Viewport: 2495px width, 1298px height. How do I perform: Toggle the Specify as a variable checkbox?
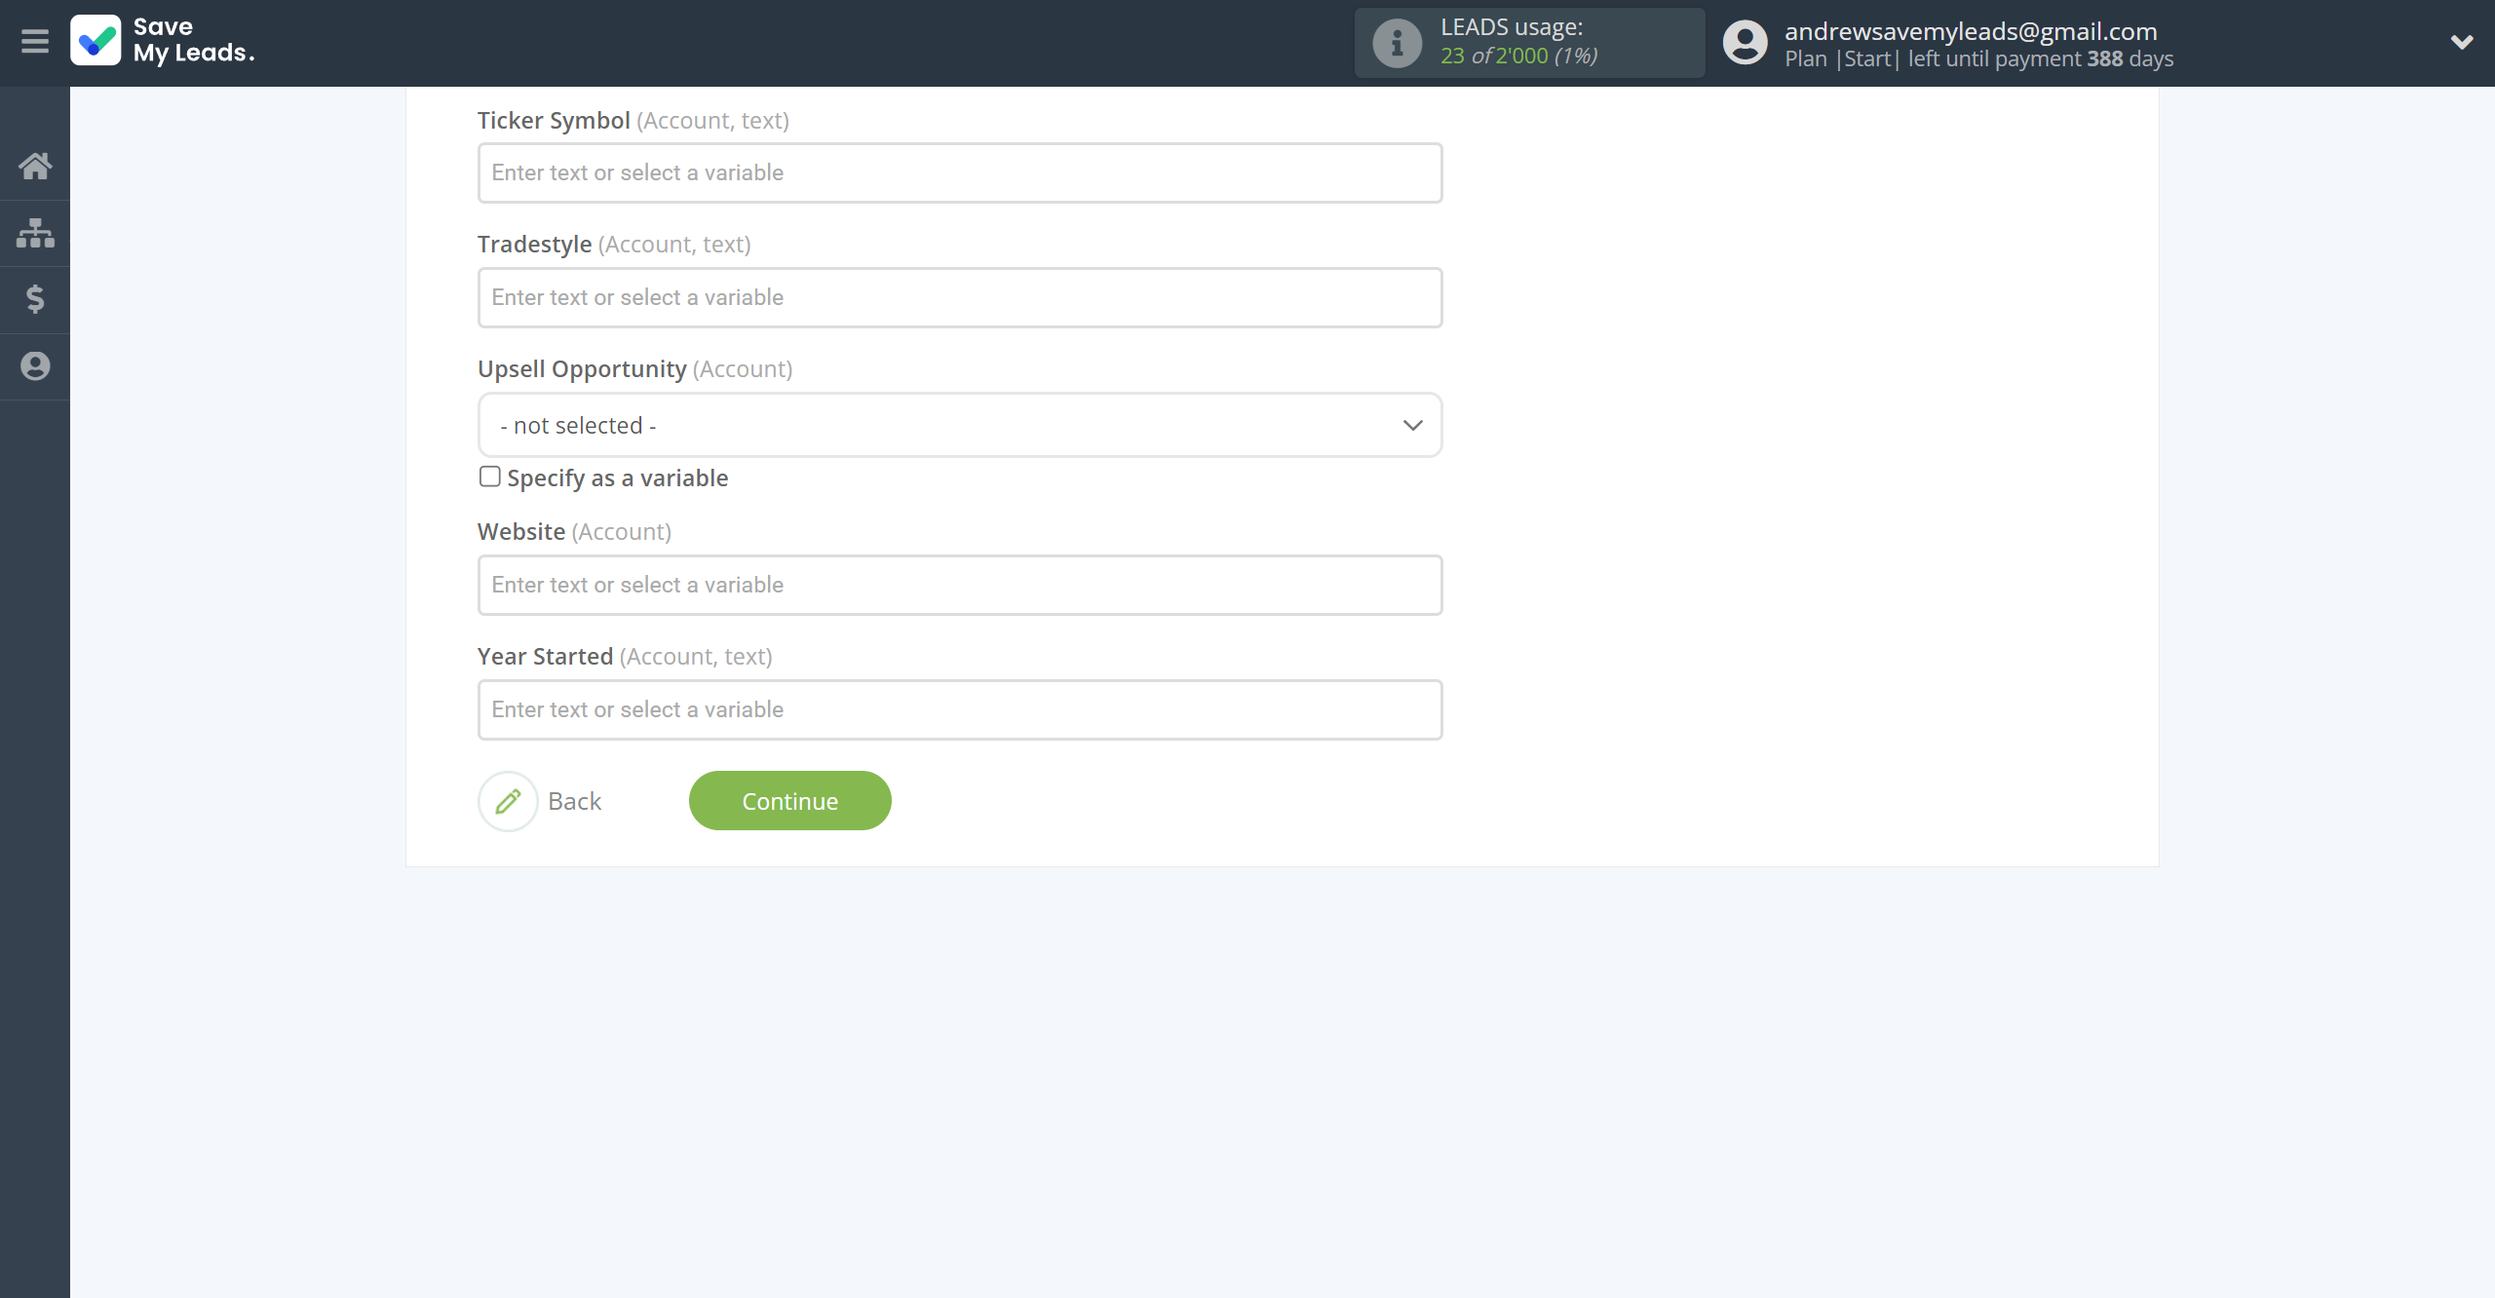coord(488,477)
